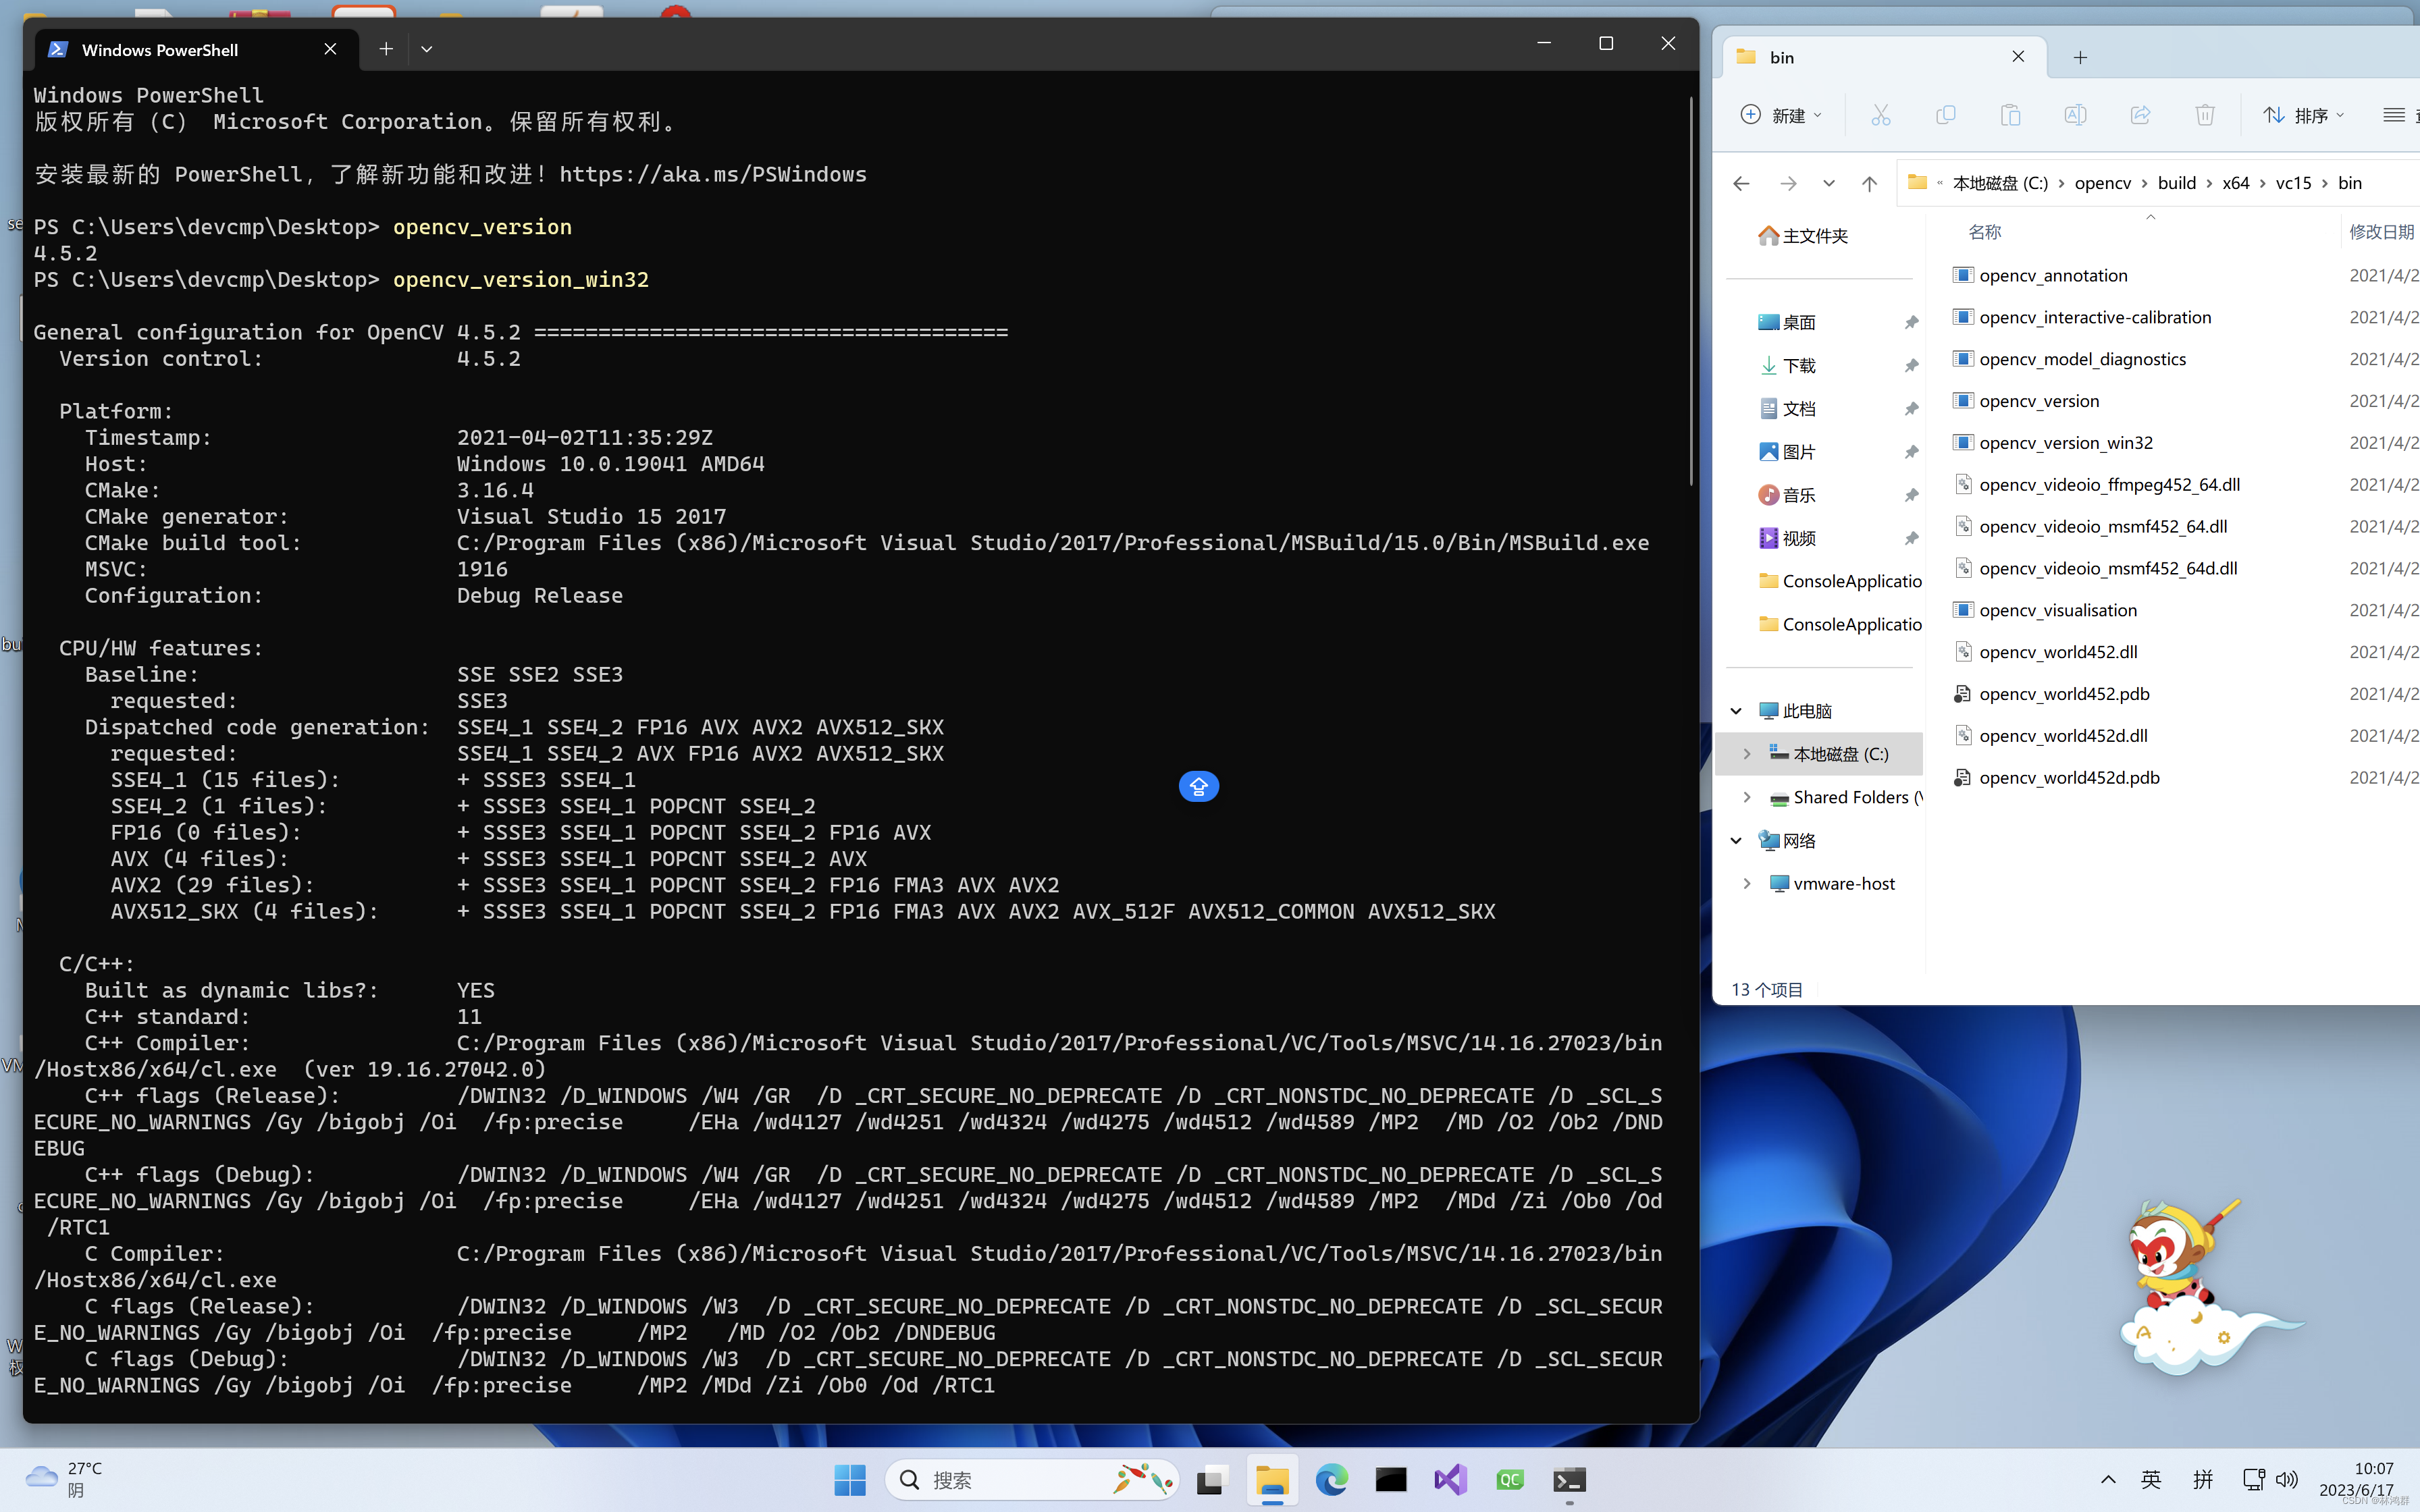Unpin 音乐 using its pin icon
The width and height of the screenshot is (2420, 1512).
tap(1911, 495)
